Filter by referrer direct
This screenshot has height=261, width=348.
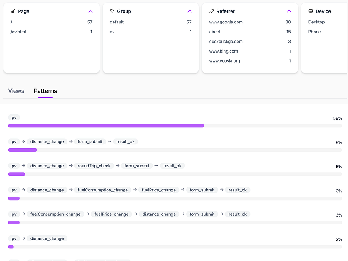[x=250, y=32]
